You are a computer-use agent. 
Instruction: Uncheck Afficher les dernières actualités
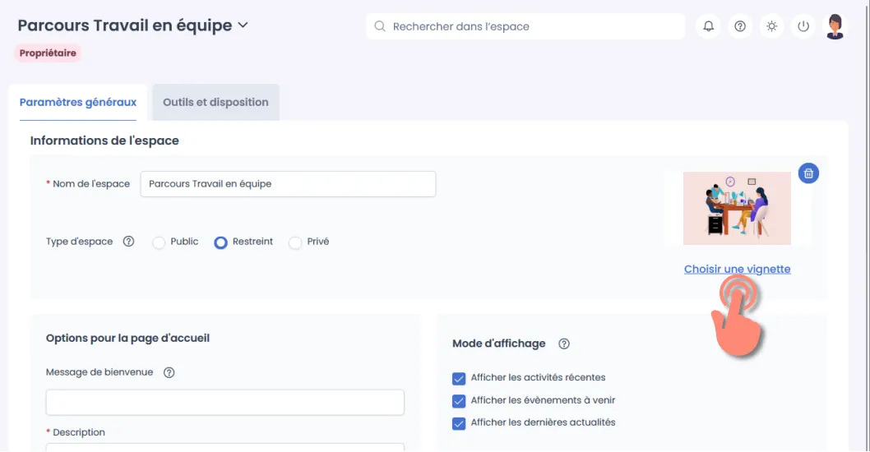tap(459, 424)
